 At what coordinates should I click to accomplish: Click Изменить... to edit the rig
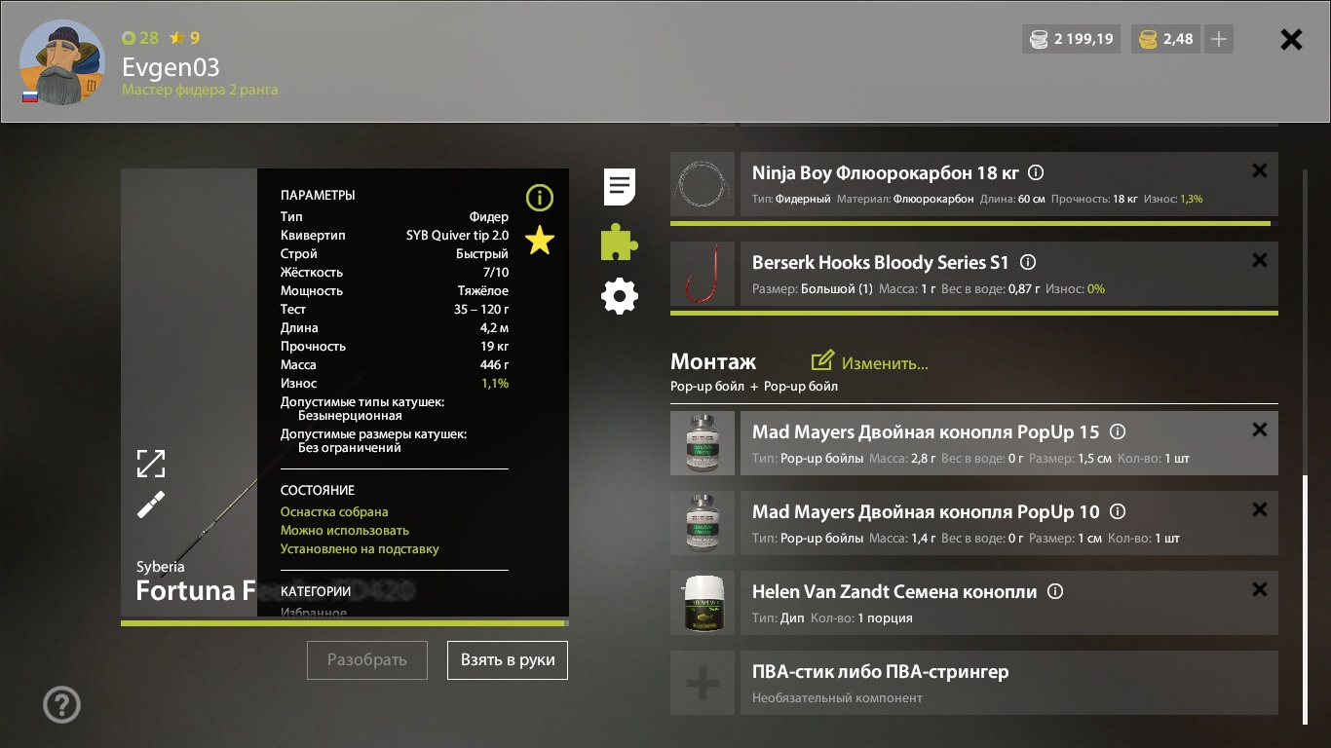click(x=870, y=362)
